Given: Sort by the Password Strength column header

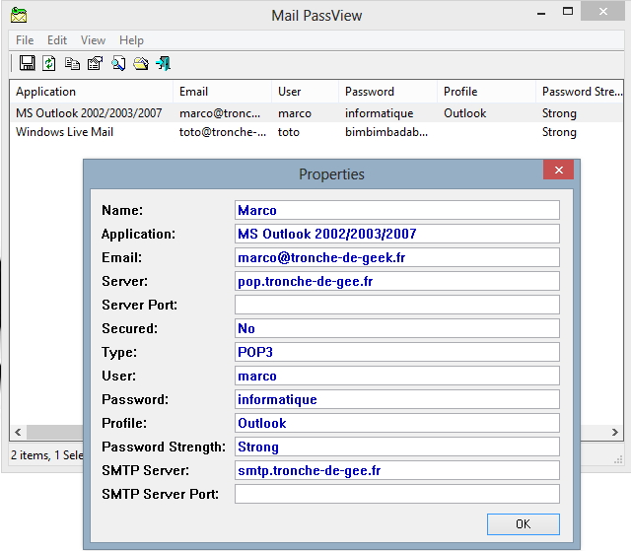Looking at the screenshot, I should click(x=580, y=92).
